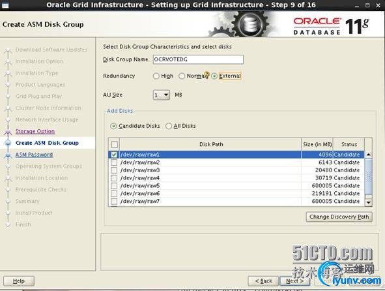Click the disk table scrollbar up arrow
The image size is (385, 291).
click(369, 155)
